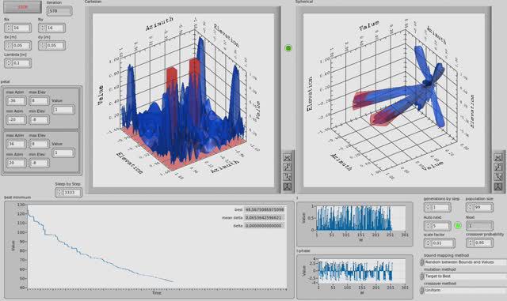Click the dx [m] stepper arrows
The height and width of the screenshot is (301, 507).
click(9, 46)
